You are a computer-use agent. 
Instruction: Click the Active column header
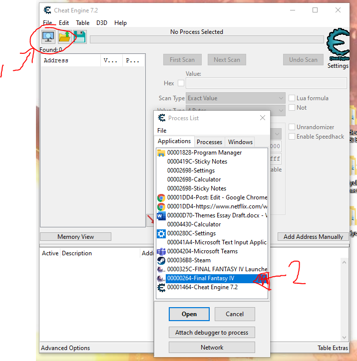[x=50, y=253]
